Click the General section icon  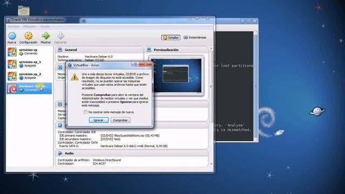pos(60,50)
